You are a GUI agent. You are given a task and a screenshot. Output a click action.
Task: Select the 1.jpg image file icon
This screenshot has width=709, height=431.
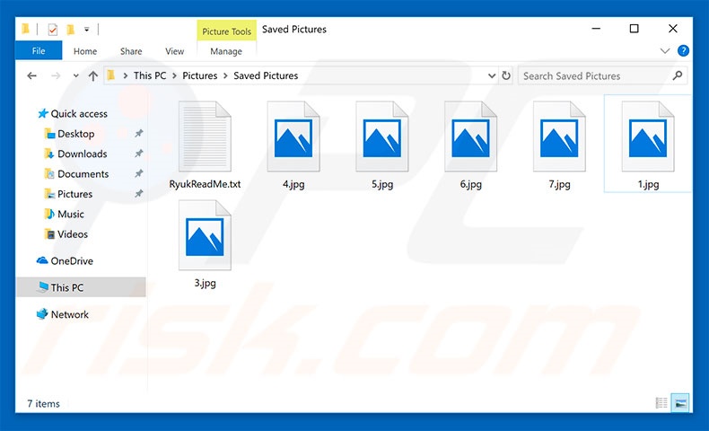(648, 136)
